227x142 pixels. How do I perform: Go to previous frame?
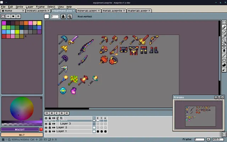(x=52, y=113)
